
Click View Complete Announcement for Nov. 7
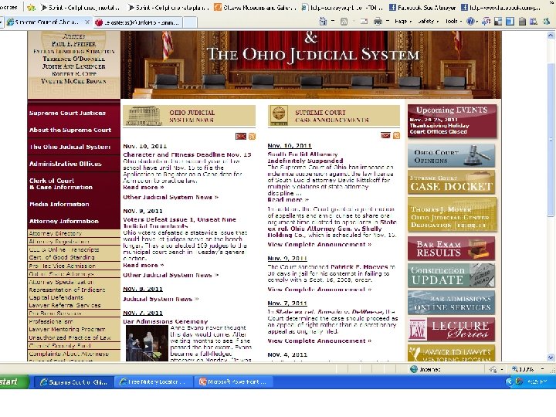pyautogui.click(x=320, y=341)
